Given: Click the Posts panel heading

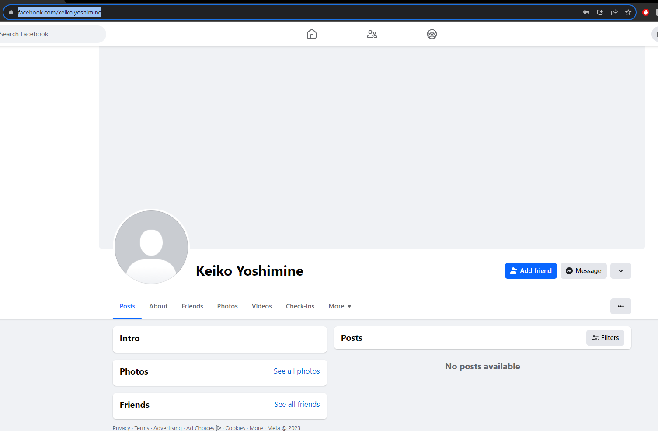Looking at the screenshot, I should 352,338.
